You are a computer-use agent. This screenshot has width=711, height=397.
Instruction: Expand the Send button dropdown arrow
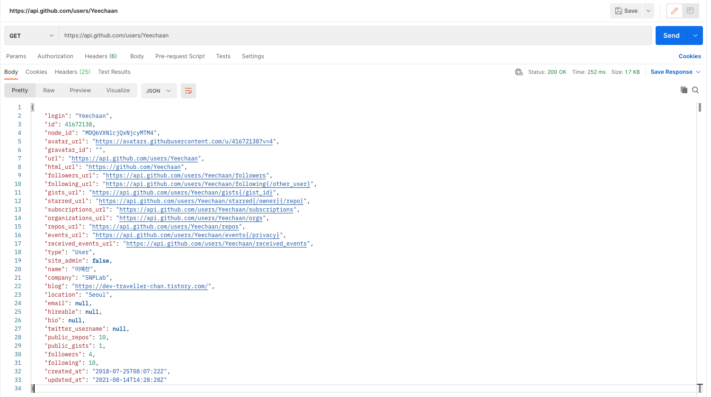click(x=695, y=35)
